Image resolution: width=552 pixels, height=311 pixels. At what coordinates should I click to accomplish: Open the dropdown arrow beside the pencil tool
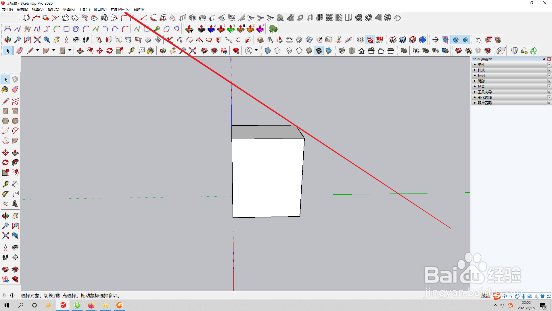tap(38, 50)
